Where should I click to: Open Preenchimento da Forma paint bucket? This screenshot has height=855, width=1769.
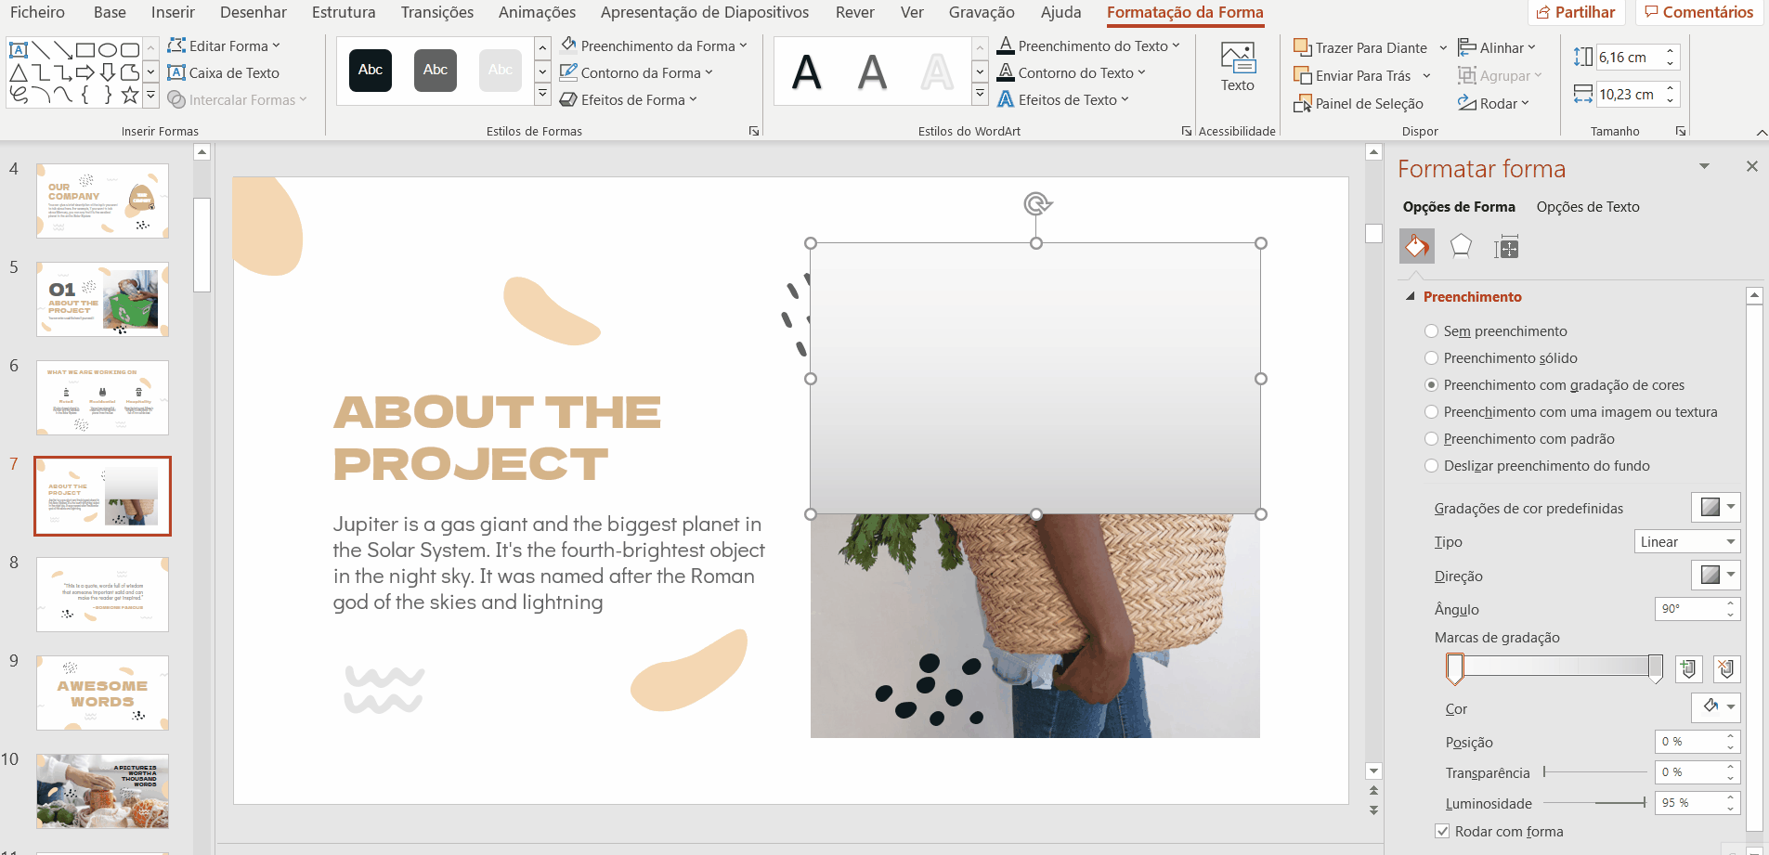(568, 45)
